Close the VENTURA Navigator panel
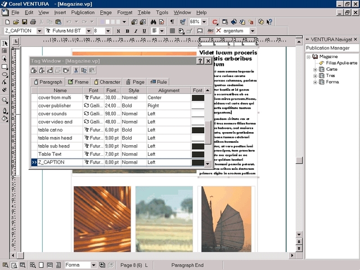 [355, 39]
